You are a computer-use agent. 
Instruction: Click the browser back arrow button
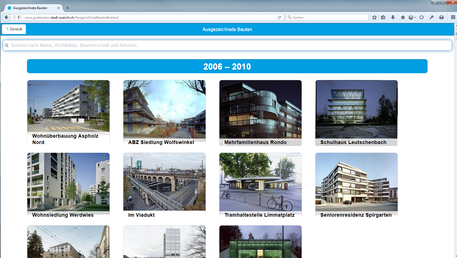[x=6, y=17]
